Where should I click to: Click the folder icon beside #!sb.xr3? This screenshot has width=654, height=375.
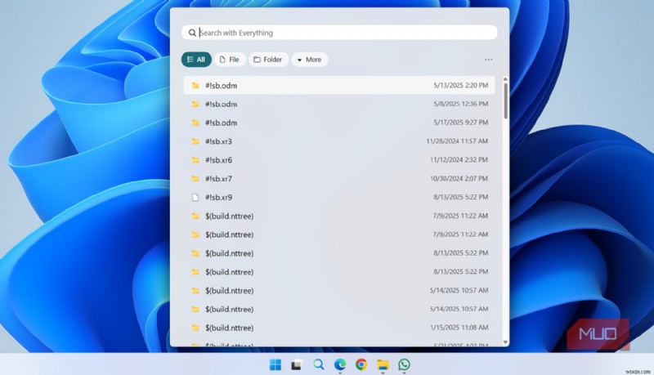195,141
